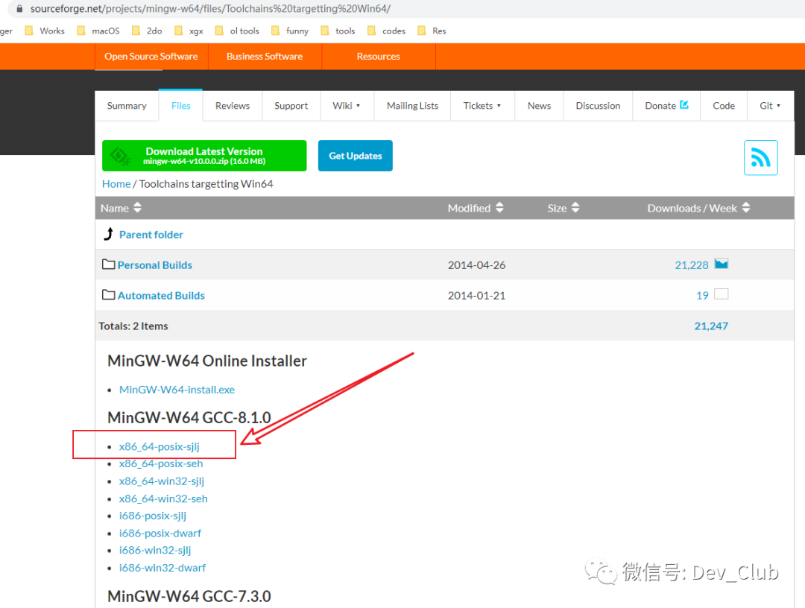The height and width of the screenshot is (608, 805).
Task: Open Automated Builds download stats chart icon
Action: 722,294
